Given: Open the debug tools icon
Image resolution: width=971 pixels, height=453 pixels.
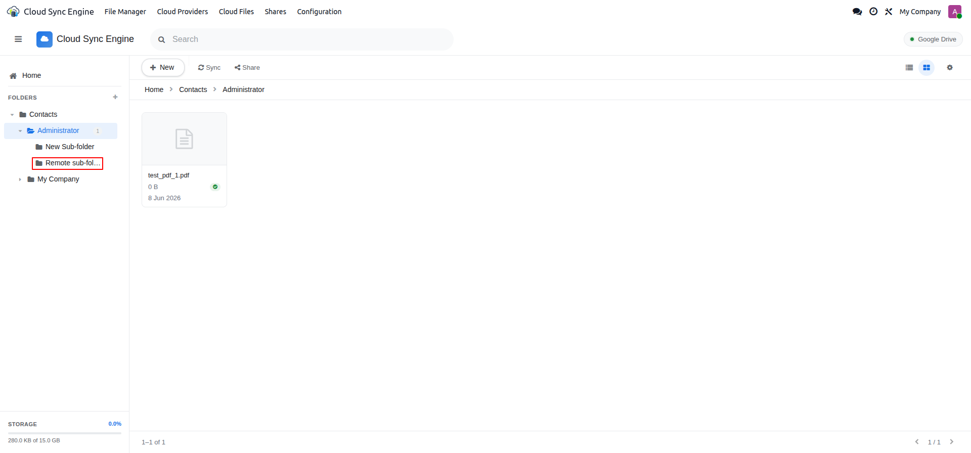Looking at the screenshot, I should click(x=889, y=12).
